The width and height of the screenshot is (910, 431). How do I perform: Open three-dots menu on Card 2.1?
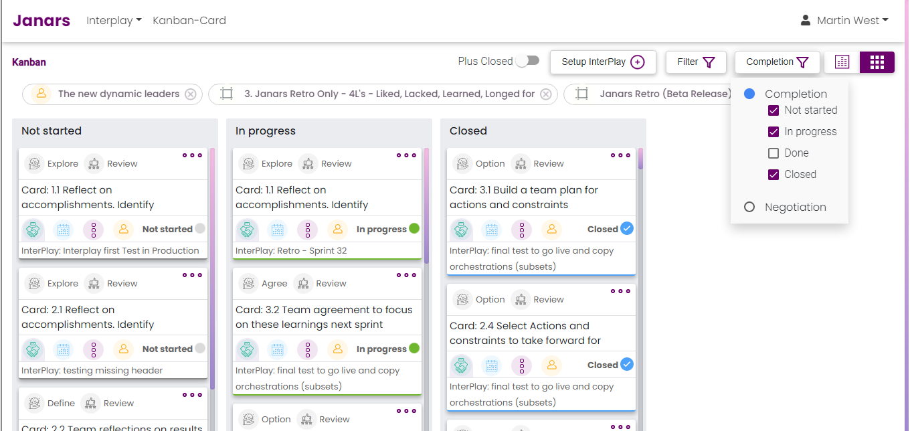coord(192,275)
